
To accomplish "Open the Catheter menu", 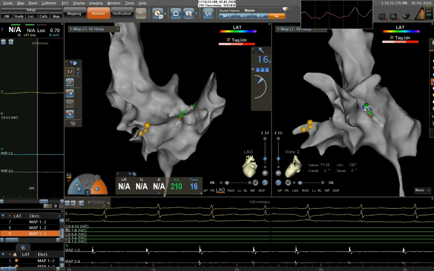I will [49, 3].
